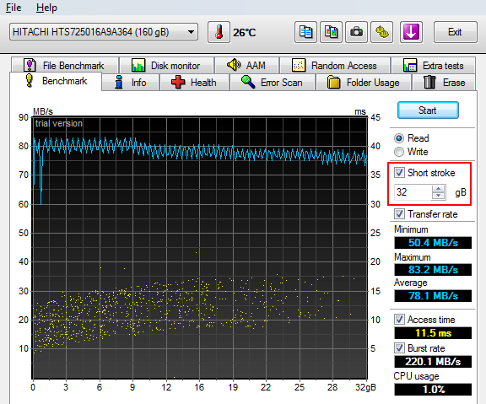
Task: Switch to the Random Access tab
Action: point(335,66)
